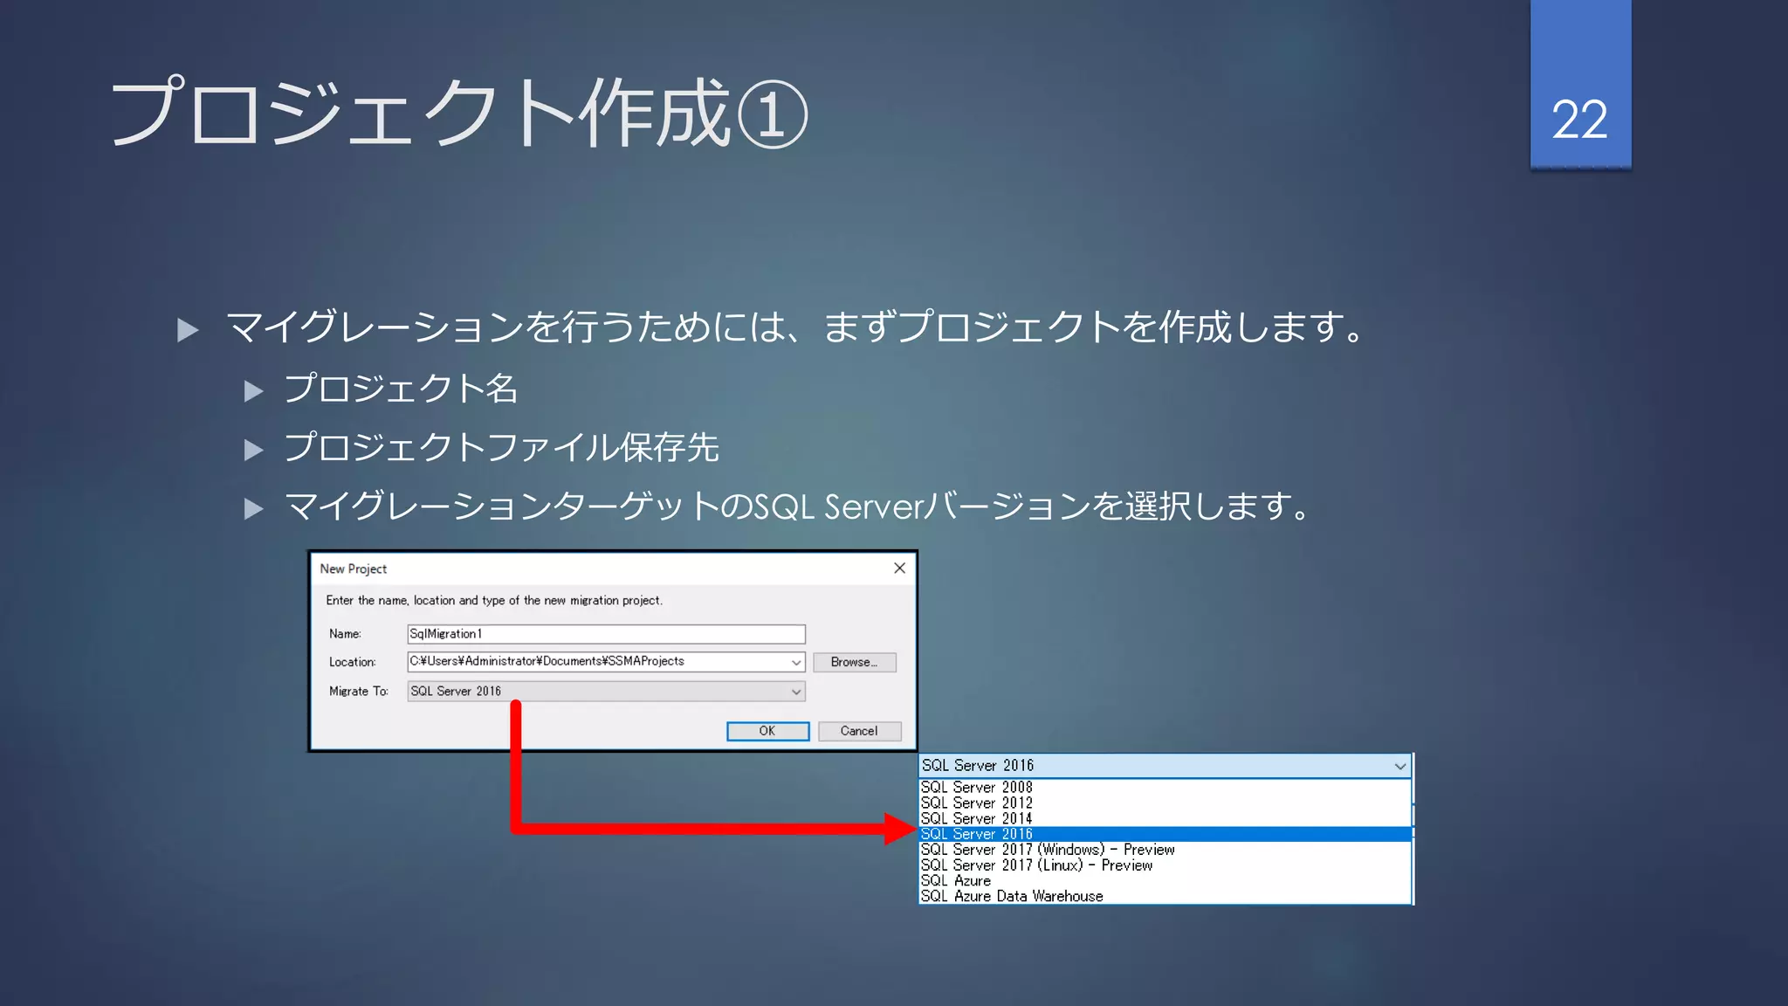
Task: Choose SQL Azure in the list
Action: tap(1165, 881)
